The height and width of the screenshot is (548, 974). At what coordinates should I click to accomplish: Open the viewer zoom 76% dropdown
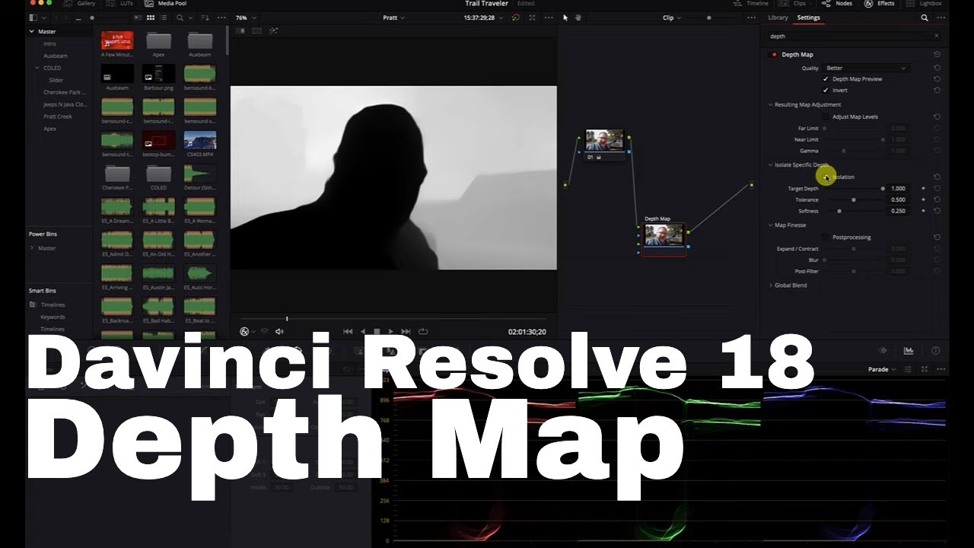pyautogui.click(x=244, y=18)
